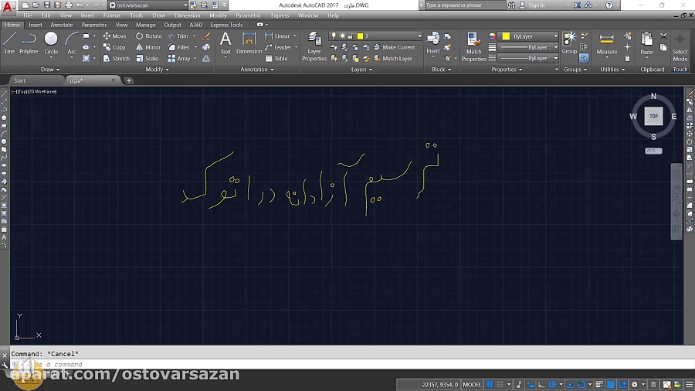The height and width of the screenshot is (391, 695).
Task: Click the MODEL space button
Action: point(472,384)
